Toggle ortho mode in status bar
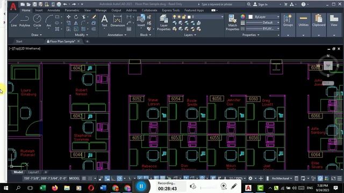344x193 pixels. click(x=113, y=179)
